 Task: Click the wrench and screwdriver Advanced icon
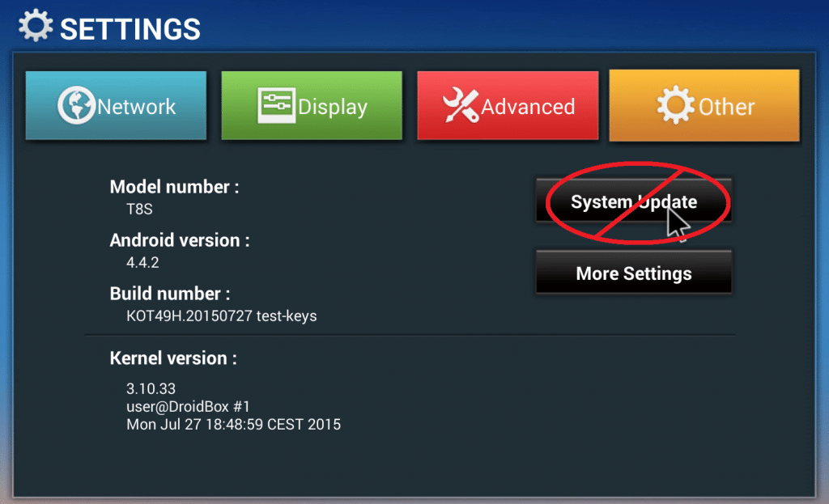461,105
